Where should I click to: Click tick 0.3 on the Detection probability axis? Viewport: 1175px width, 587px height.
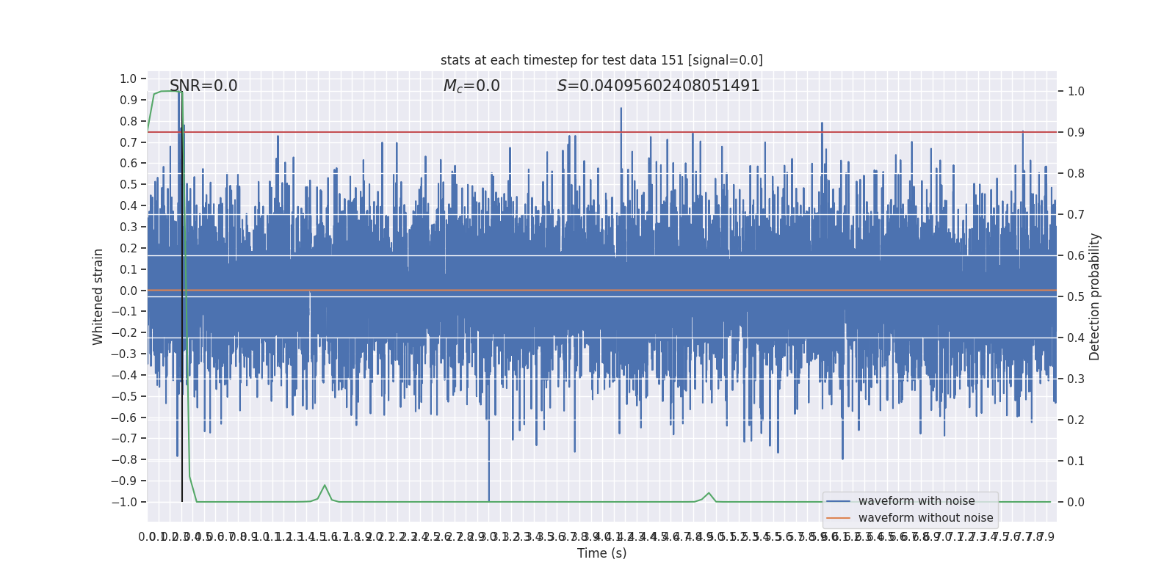coord(1076,379)
